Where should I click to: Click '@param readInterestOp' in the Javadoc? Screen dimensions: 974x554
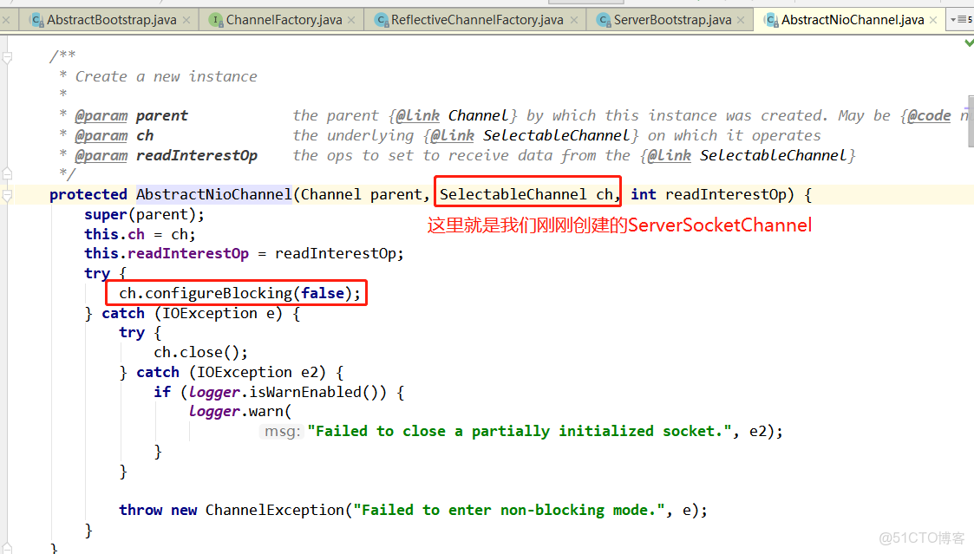point(166,156)
